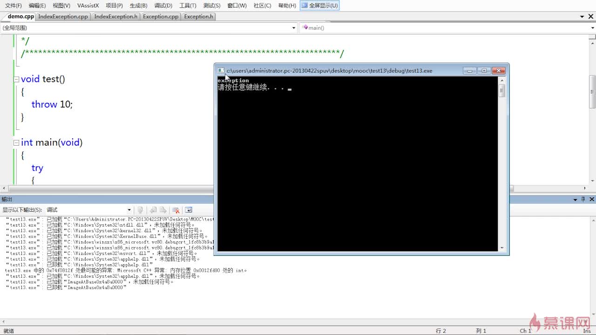
Task: Close the 输出 output panel
Action: click(592, 199)
